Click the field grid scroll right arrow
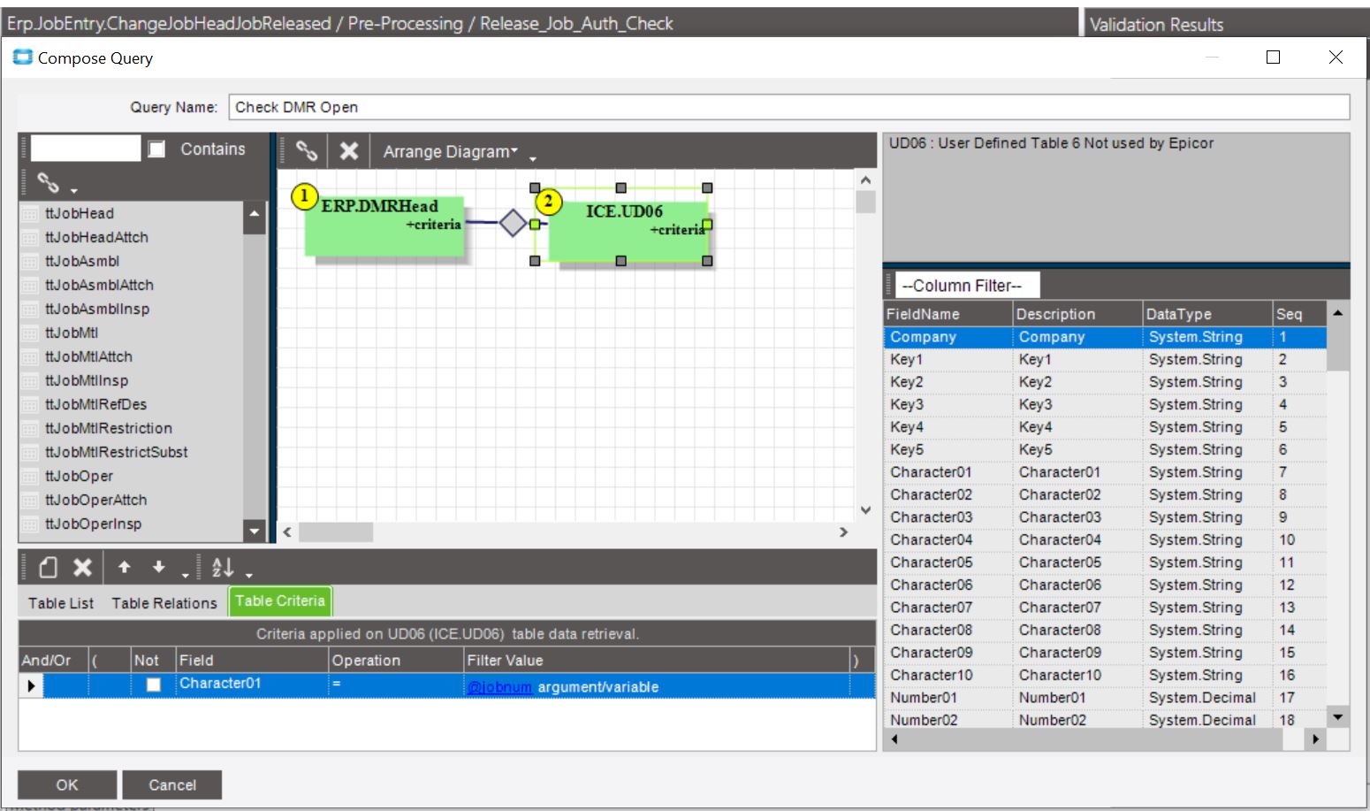This screenshot has width=1370, height=811. coord(1316,739)
